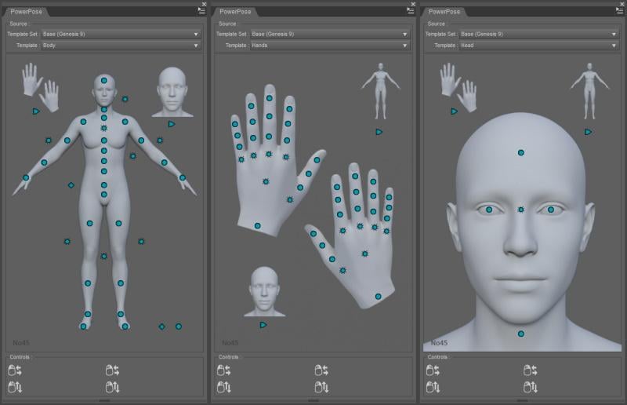Body panel: click chest gear point below neck
Viewport: 627px width, 405px height.
[x=104, y=128]
